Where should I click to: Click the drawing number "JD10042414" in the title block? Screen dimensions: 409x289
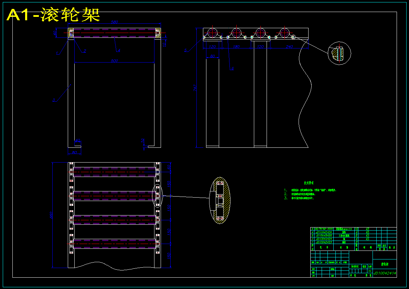coord(385,273)
